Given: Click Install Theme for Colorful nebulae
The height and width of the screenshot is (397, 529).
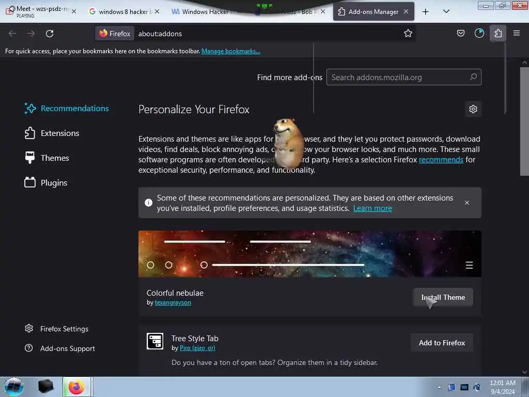Looking at the screenshot, I should [443, 297].
